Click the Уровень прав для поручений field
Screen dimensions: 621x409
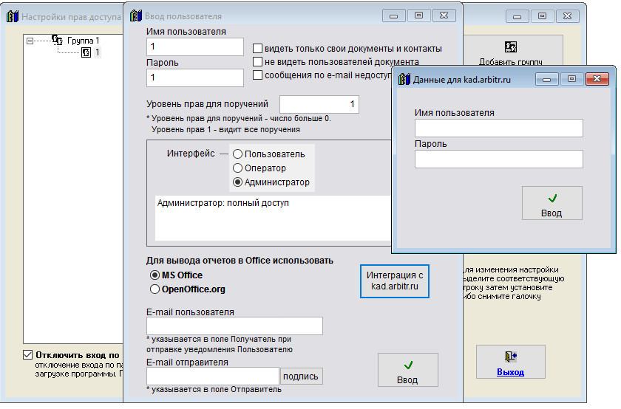point(319,104)
